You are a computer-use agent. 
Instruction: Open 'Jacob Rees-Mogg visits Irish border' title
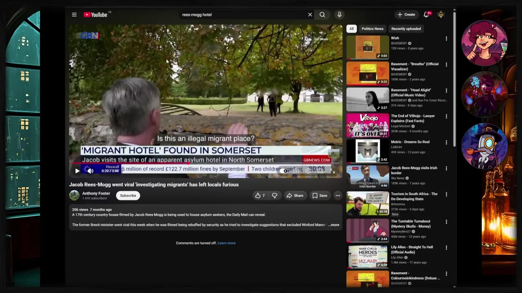414,170
